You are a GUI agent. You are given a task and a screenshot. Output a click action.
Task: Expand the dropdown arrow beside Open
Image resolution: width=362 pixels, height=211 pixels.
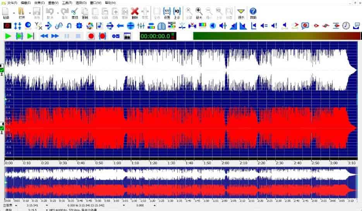29,13
